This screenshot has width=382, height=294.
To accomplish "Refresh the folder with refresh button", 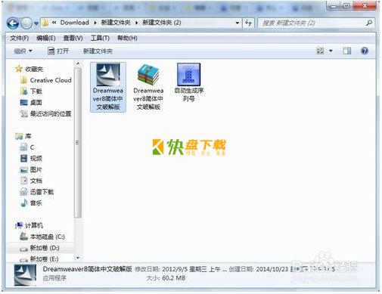I will click(248, 23).
